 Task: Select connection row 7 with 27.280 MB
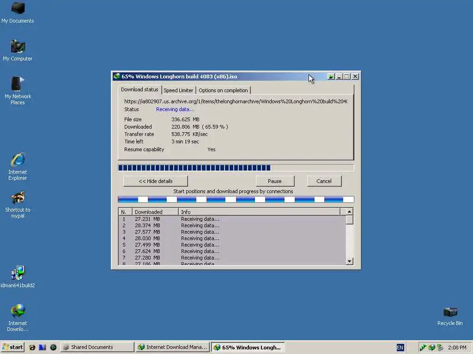[232, 258]
